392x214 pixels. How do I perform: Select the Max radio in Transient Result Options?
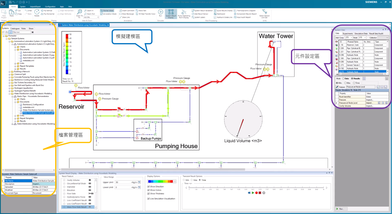(191, 180)
